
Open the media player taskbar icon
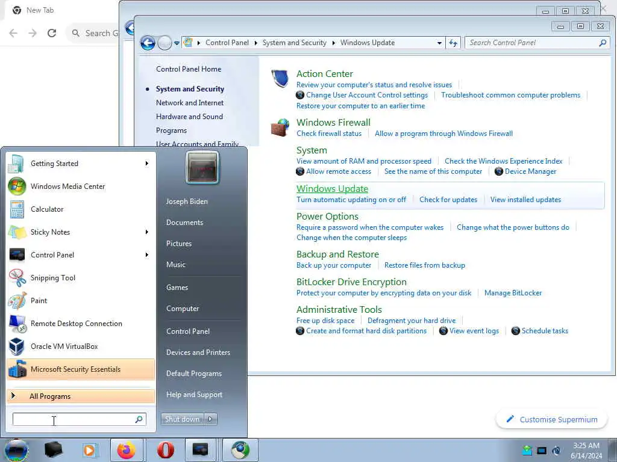click(x=89, y=450)
